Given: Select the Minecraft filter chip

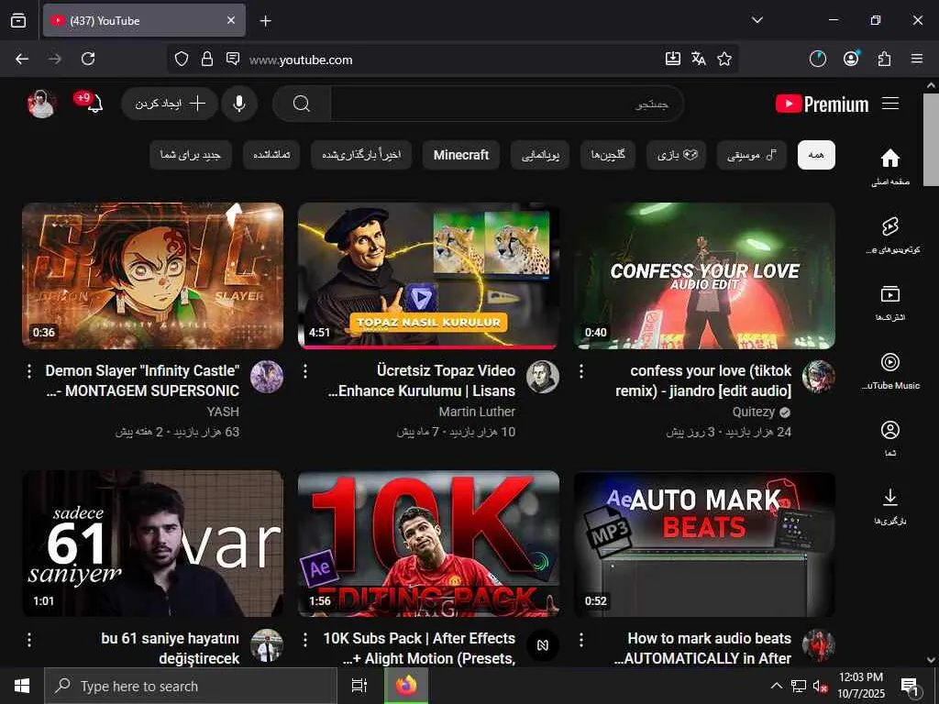Looking at the screenshot, I should point(461,155).
